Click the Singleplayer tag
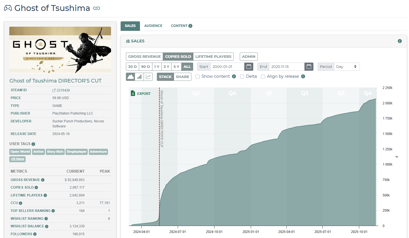This screenshot has width=409, height=238. (x=77, y=152)
